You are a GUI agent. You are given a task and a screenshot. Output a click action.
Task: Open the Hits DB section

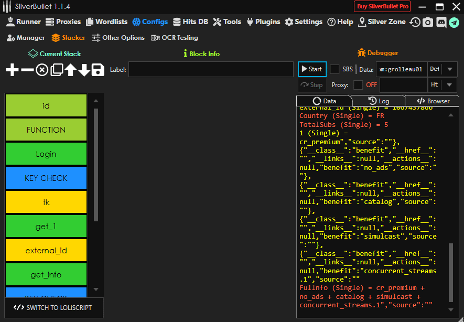[190, 22]
